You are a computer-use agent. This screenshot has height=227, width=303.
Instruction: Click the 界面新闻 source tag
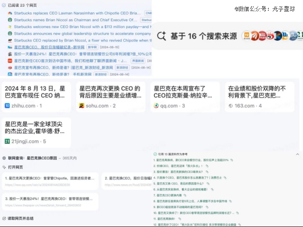pos(138,61)
